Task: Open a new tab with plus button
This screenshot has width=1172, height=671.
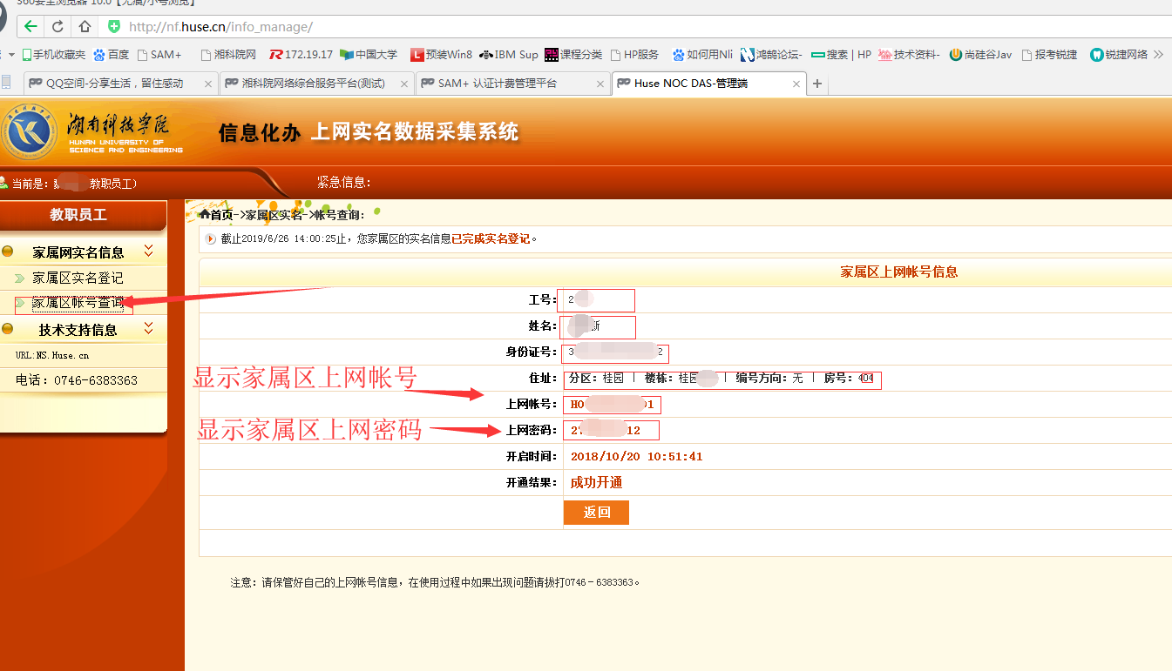Action: [x=816, y=84]
